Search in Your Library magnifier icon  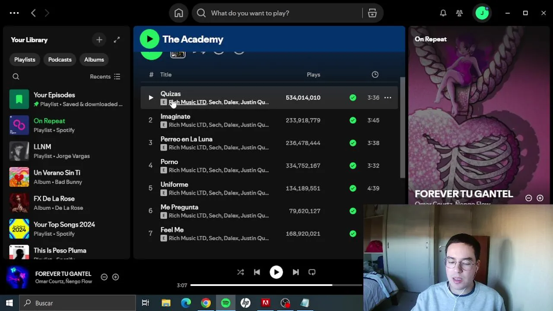click(16, 76)
